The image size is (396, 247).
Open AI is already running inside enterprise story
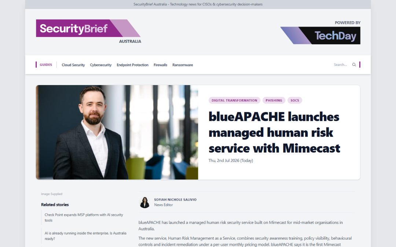click(x=85, y=236)
